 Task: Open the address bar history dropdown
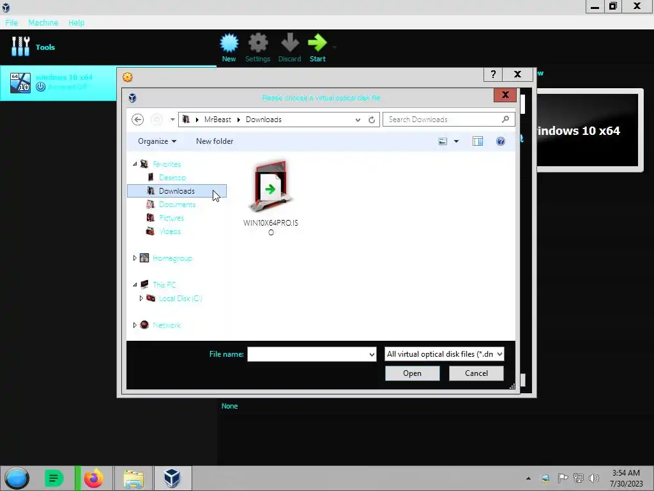[358, 120]
